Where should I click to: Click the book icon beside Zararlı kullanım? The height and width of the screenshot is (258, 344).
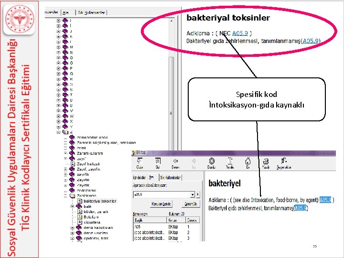[x=72, y=153]
